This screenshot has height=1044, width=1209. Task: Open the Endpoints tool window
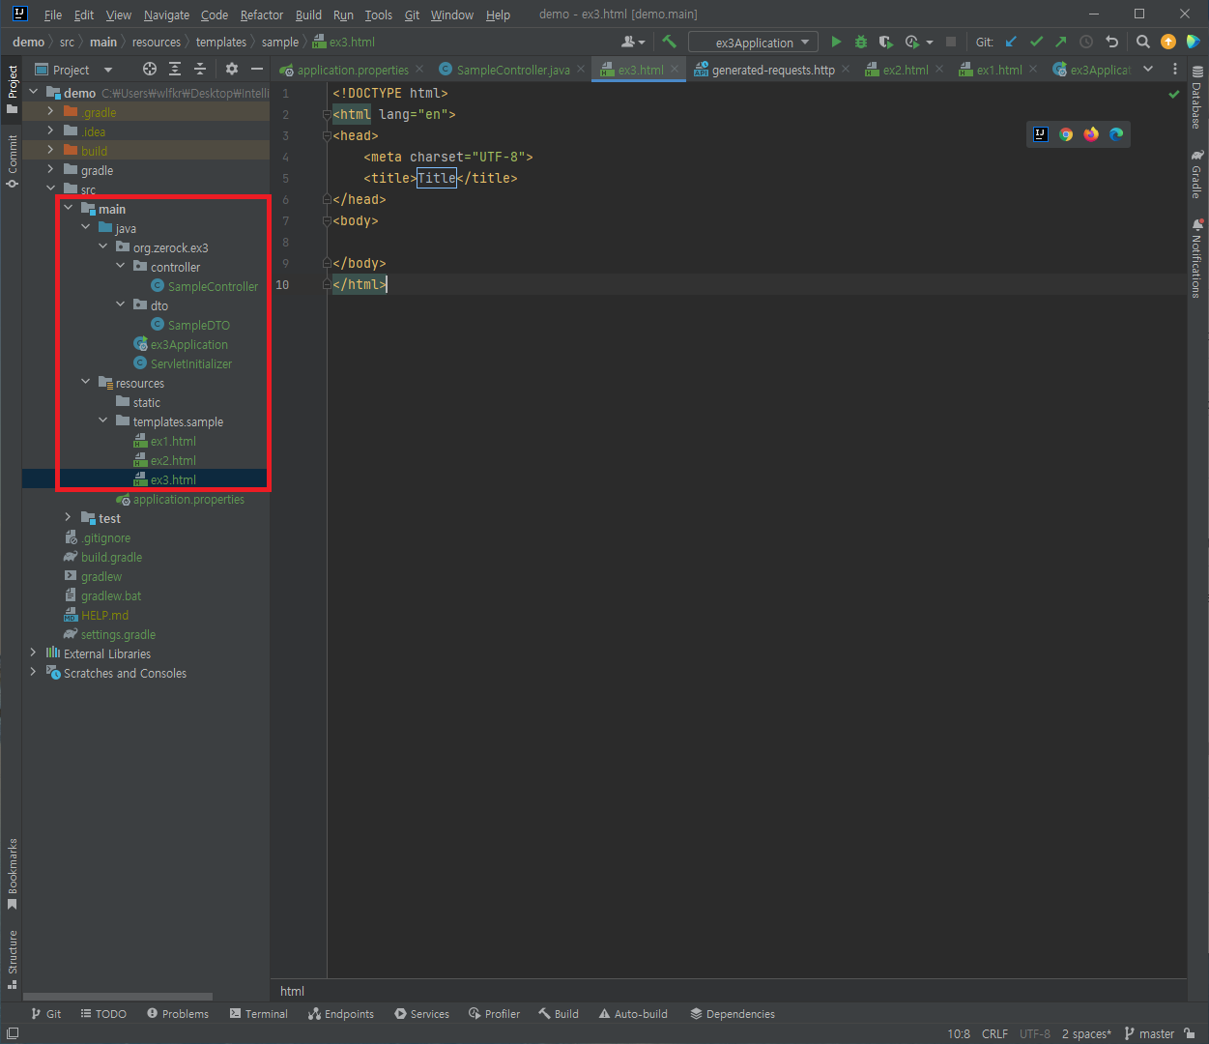(341, 1014)
